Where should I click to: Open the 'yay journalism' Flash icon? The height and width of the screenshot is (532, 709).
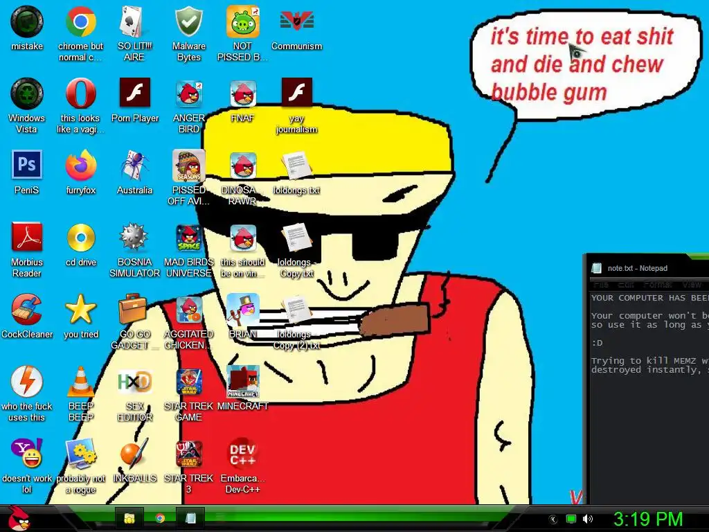[x=296, y=93]
